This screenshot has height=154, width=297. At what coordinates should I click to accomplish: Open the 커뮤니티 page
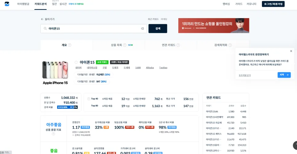251,4
